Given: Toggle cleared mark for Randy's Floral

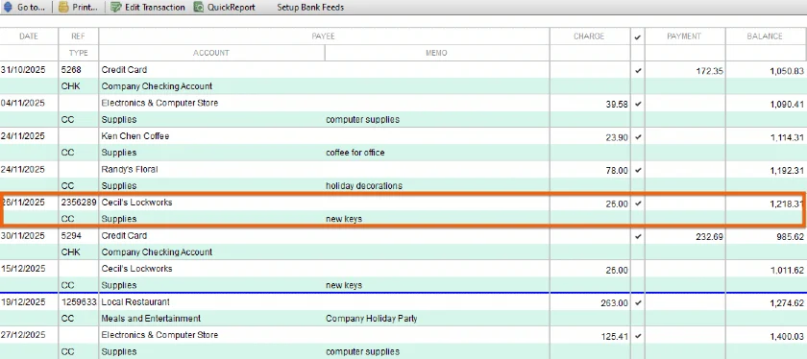Looking at the screenshot, I should click(638, 170).
